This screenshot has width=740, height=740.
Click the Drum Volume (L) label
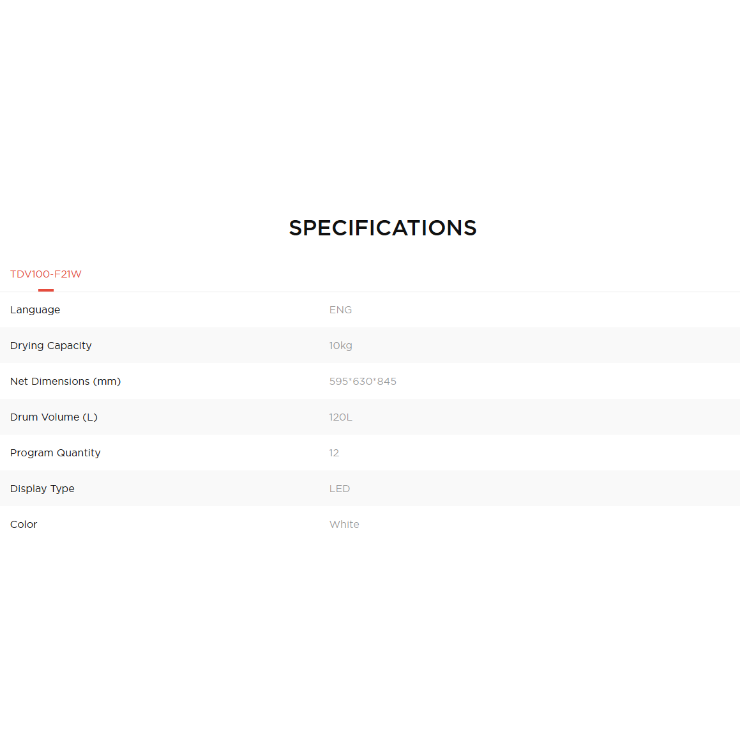[x=54, y=417]
